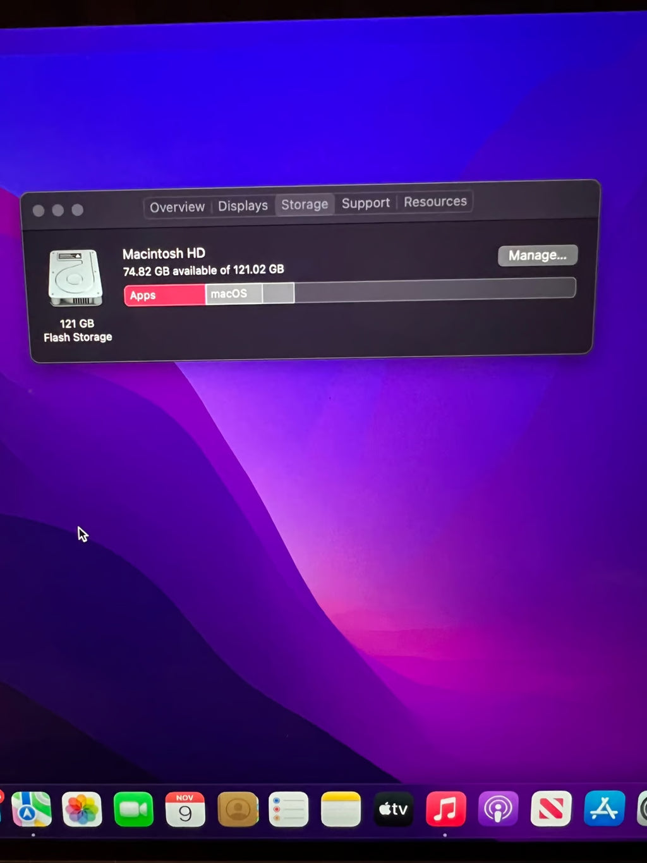Viewport: 647px width, 863px height.
Task: Select the Macintosh HD drive icon
Action: (76, 277)
